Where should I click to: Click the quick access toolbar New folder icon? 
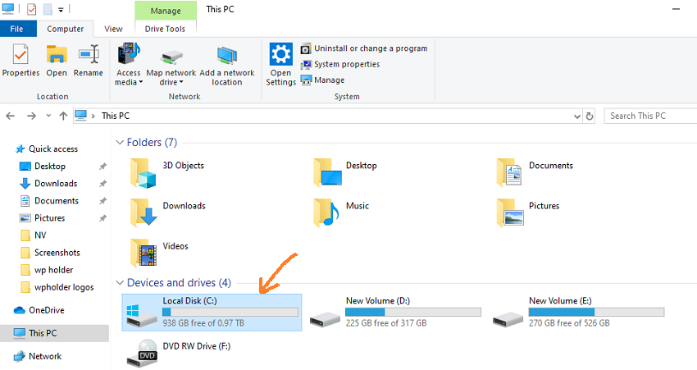point(48,9)
